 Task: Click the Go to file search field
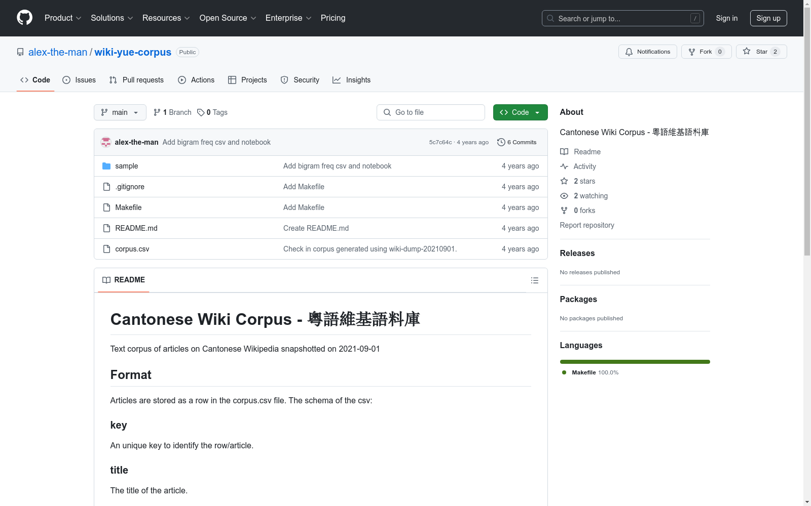431,112
